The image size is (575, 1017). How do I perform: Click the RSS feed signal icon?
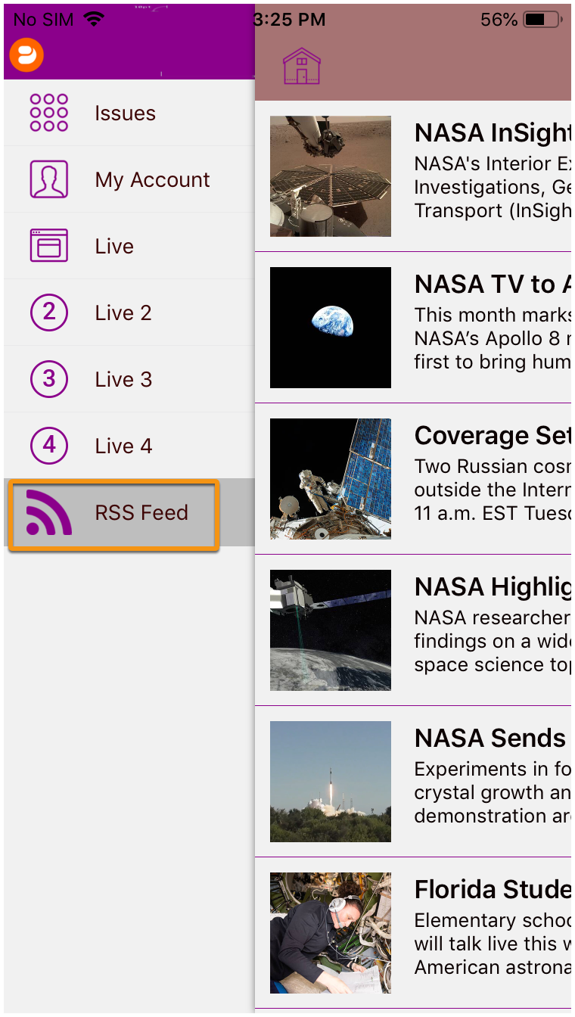point(49,512)
